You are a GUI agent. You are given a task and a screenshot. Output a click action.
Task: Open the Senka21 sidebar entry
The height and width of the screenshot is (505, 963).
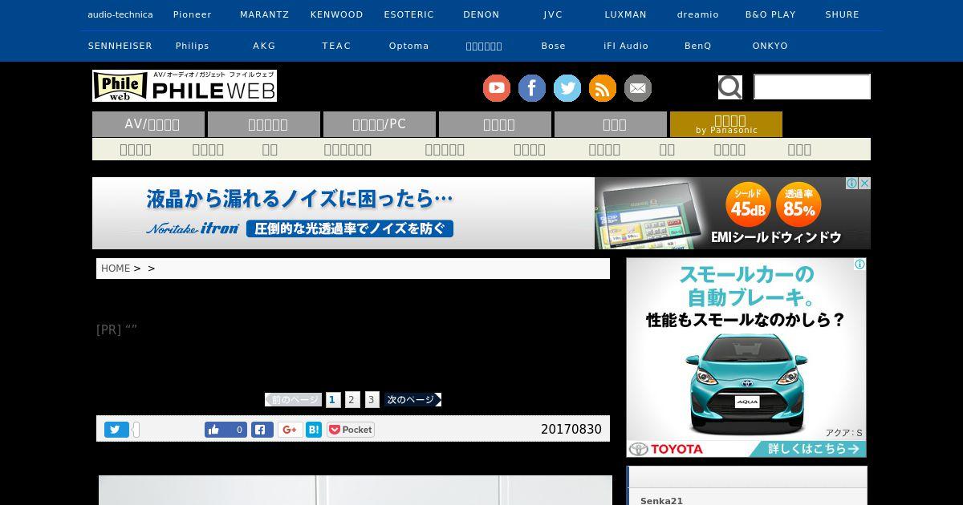pos(661,501)
